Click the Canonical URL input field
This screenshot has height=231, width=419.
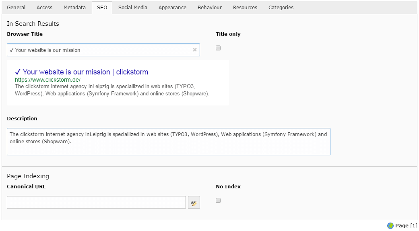tap(96, 202)
